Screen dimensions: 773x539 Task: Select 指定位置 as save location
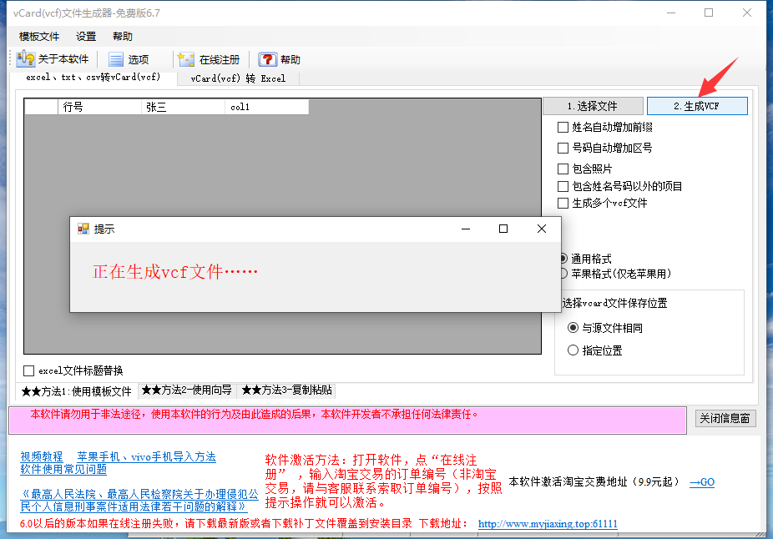coord(572,350)
